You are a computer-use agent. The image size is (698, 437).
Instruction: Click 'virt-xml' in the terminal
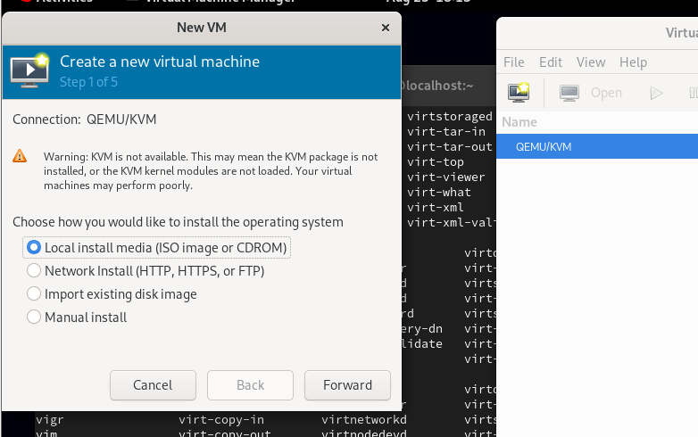436,207
